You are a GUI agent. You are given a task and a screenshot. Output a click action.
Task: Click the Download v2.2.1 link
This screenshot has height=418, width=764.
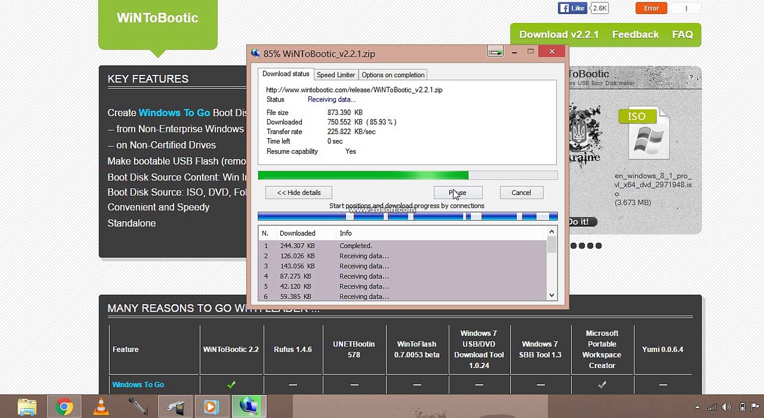558,35
